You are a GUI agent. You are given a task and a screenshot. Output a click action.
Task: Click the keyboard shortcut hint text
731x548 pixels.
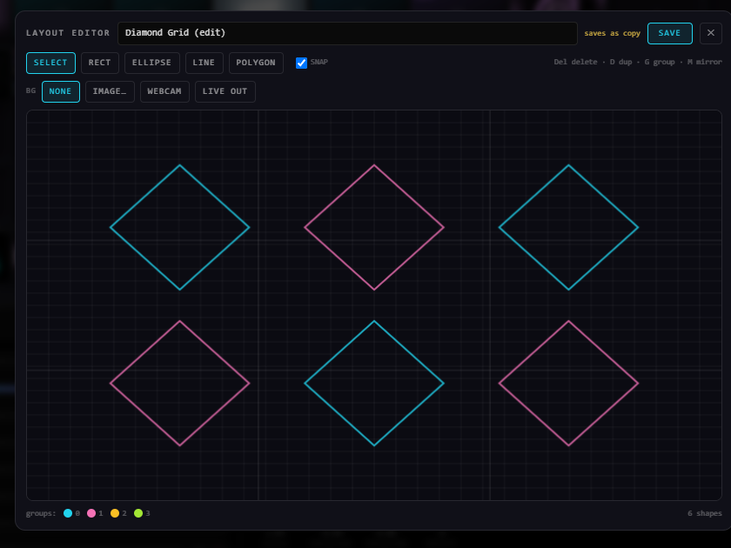click(637, 62)
